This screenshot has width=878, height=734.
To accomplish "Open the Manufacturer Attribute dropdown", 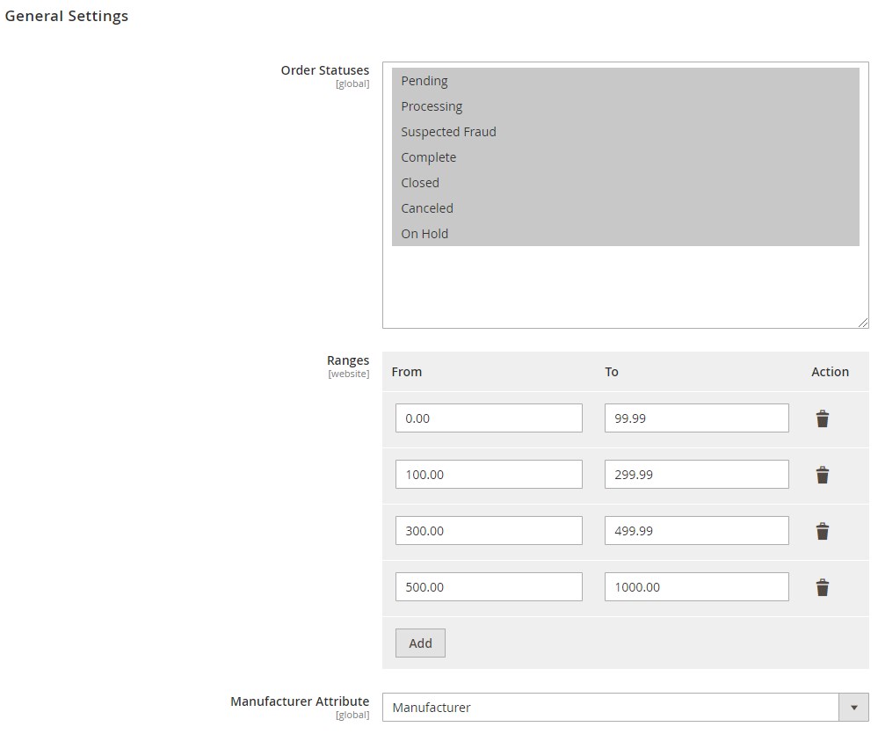I will pyautogui.click(x=625, y=707).
